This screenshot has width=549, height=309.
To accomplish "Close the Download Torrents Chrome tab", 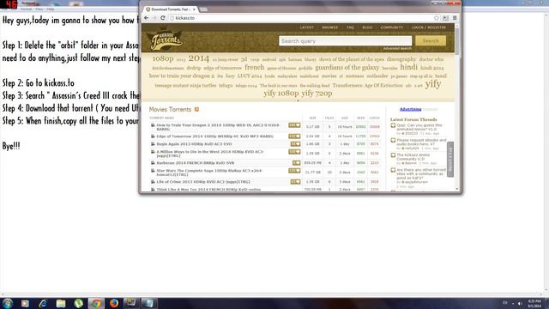I will 194,9.
